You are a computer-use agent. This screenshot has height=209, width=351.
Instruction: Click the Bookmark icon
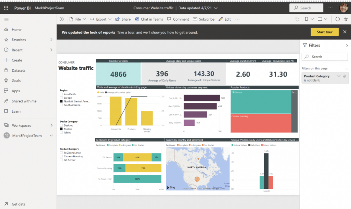point(306,19)
